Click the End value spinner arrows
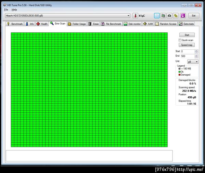 (196, 56)
